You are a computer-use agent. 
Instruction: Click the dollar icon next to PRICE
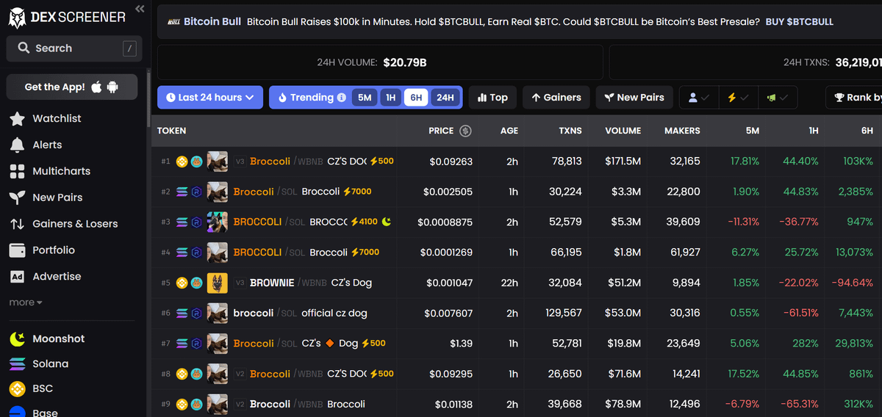[465, 131]
